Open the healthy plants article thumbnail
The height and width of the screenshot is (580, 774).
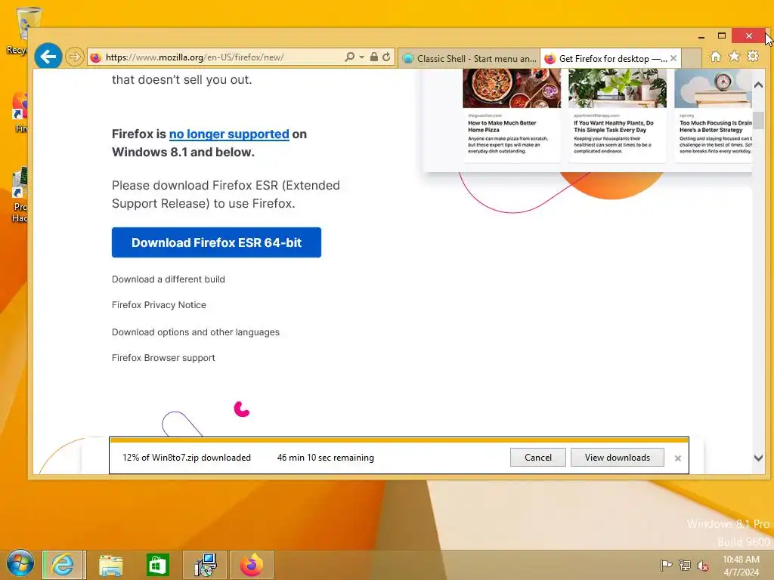(617, 88)
